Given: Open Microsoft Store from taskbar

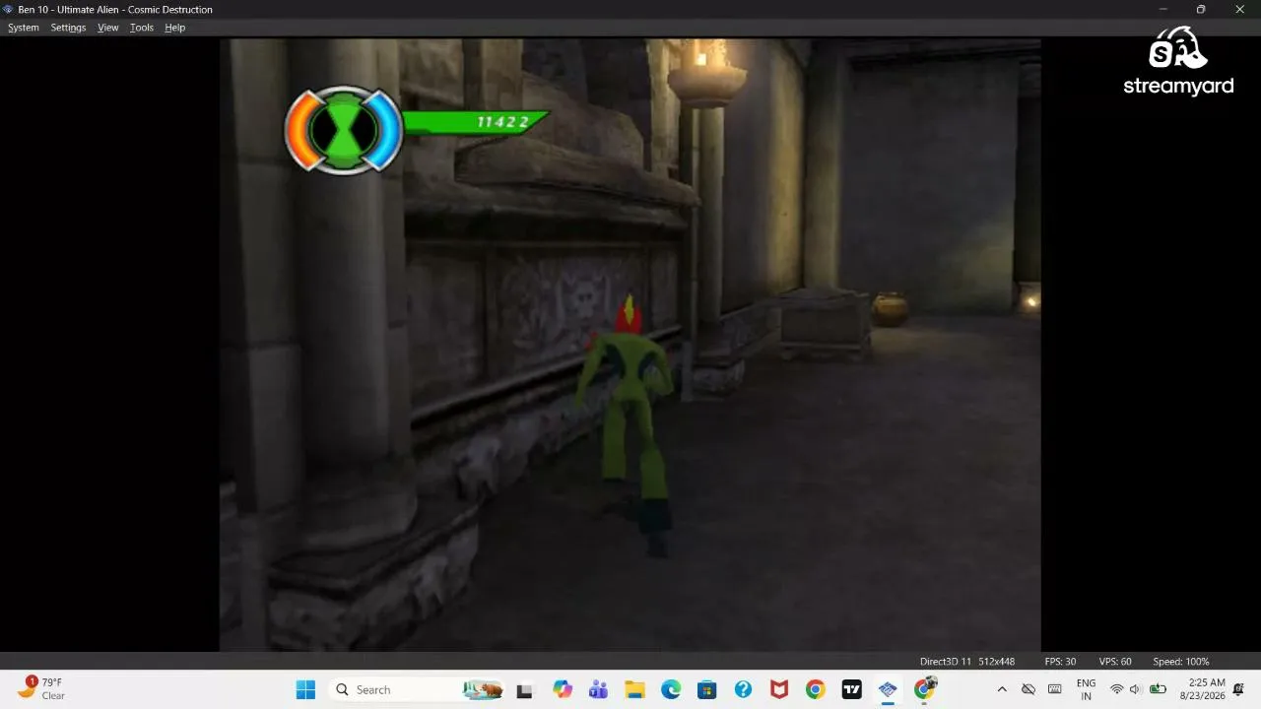Looking at the screenshot, I should pos(706,689).
